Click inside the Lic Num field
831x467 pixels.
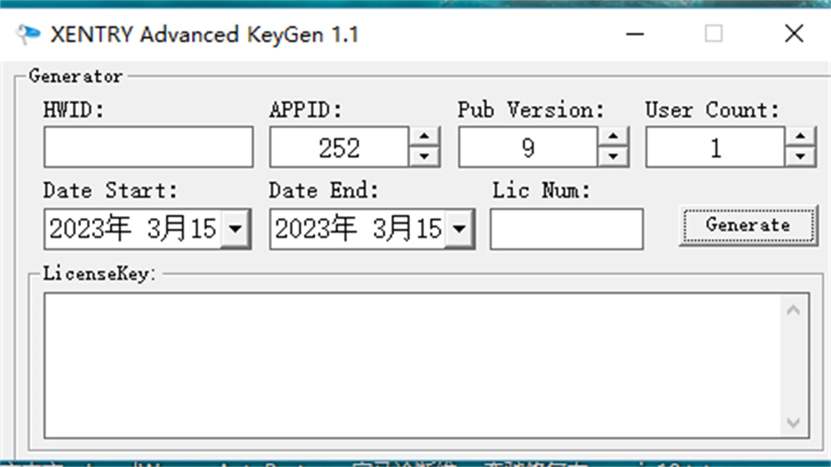(x=566, y=229)
